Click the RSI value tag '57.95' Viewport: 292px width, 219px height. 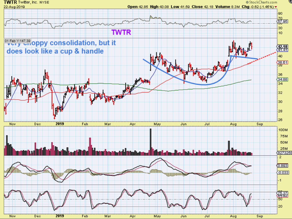coord(282,22)
